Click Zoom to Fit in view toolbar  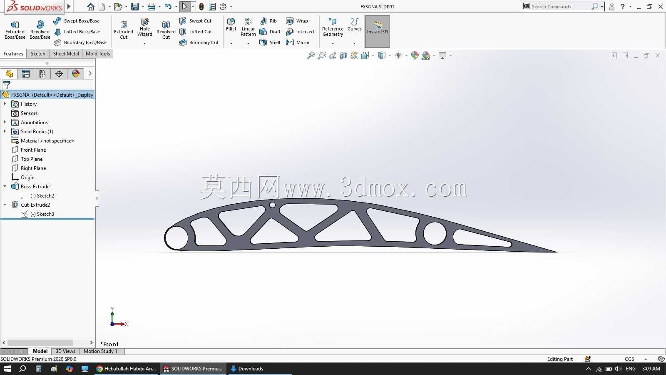(311, 55)
